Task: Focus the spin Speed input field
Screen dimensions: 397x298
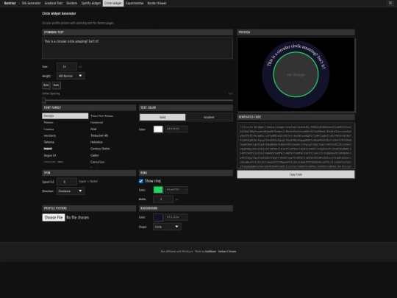Action: click(x=67, y=182)
